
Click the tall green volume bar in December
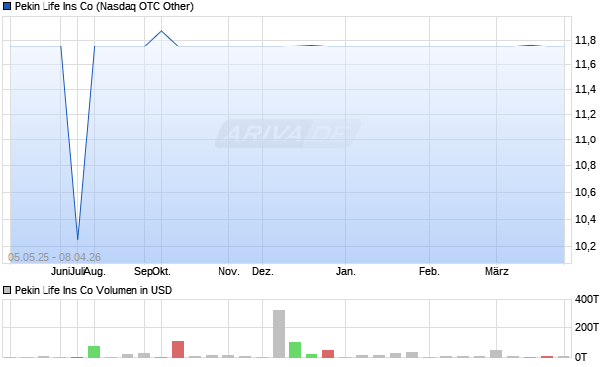295,350
